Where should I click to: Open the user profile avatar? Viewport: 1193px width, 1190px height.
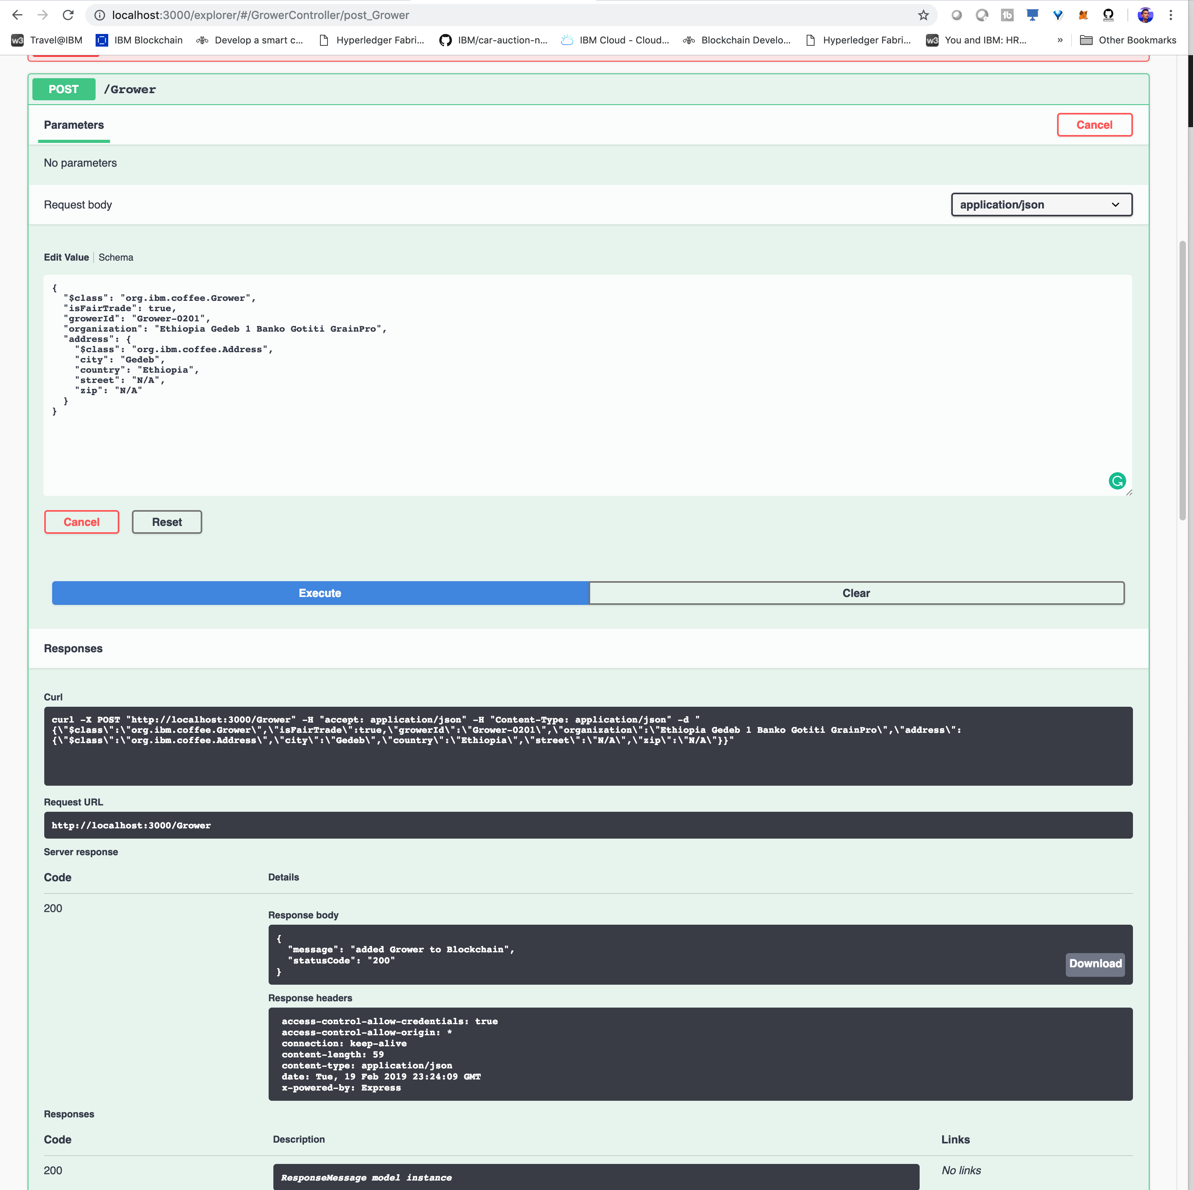(1145, 15)
